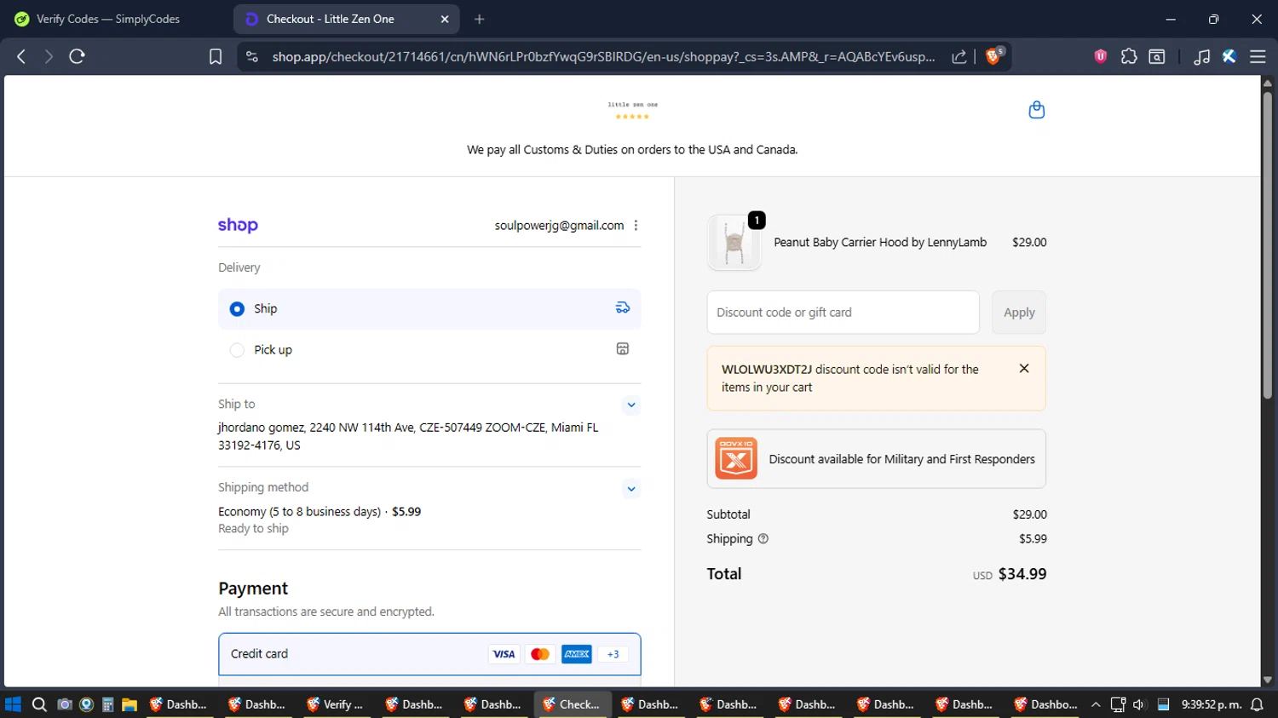This screenshot has width=1278, height=718.
Task: Open the pink shield extension icon
Action: [x=1100, y=56]
